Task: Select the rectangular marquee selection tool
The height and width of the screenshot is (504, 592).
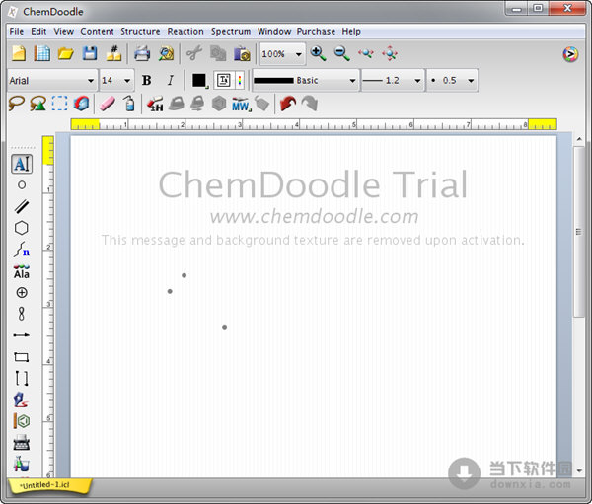Action: click(x=59, y=104)
